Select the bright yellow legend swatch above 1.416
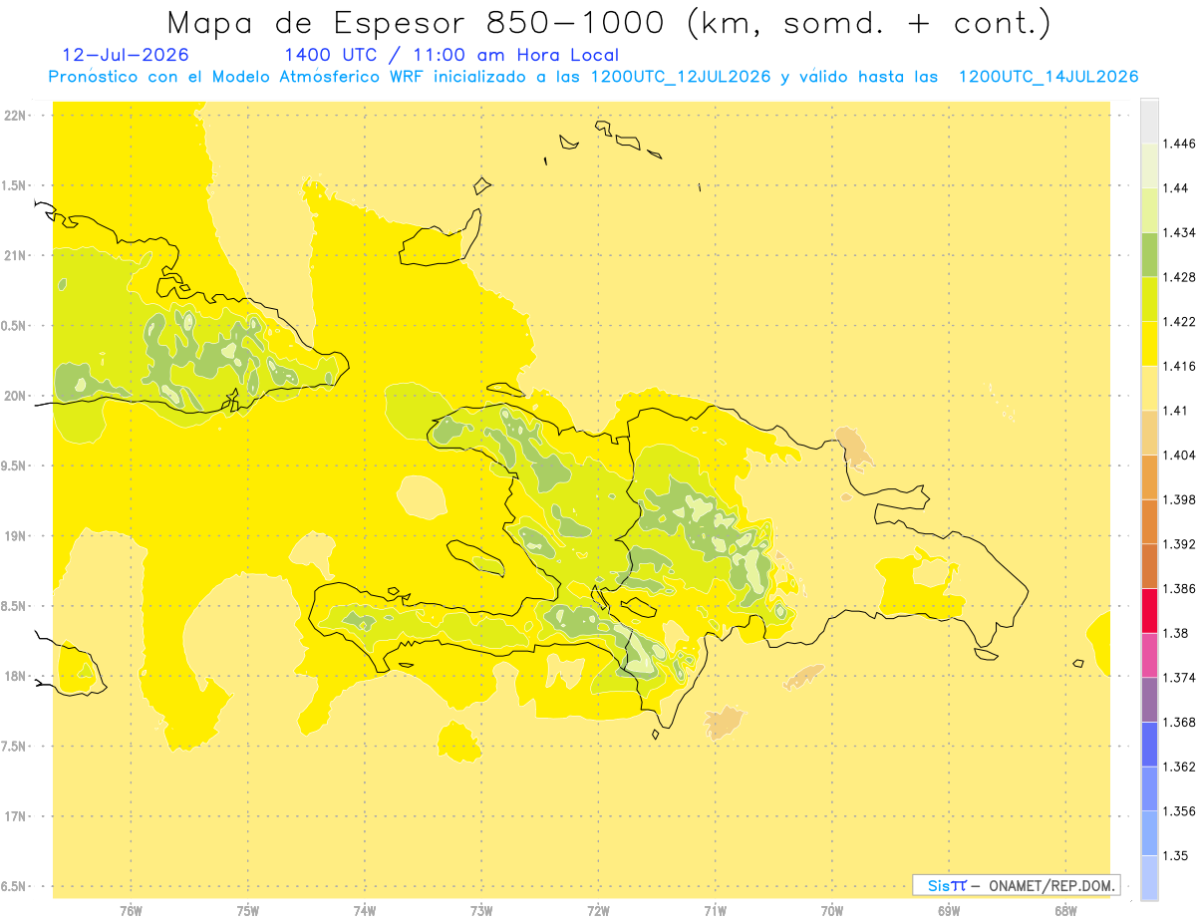1196x924 pixels. 1149,344
